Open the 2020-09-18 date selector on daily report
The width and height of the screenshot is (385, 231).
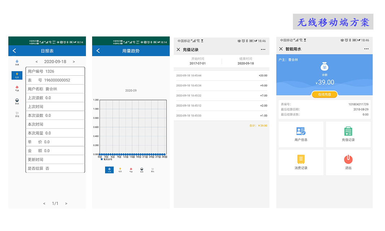(55, 61)
